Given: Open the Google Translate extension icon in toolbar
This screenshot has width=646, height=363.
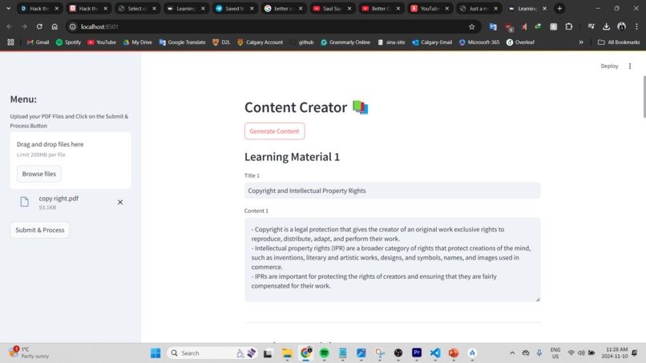Looking at the screenshot, I should tap(493, 26).
